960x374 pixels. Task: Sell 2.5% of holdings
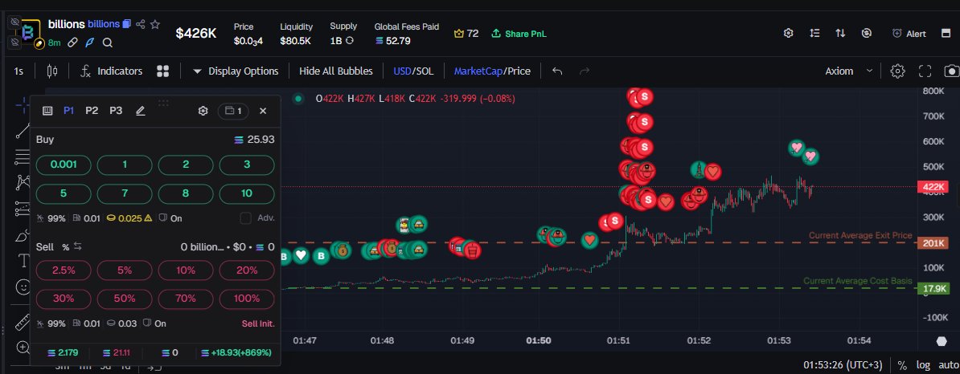(x=64, y=270)
